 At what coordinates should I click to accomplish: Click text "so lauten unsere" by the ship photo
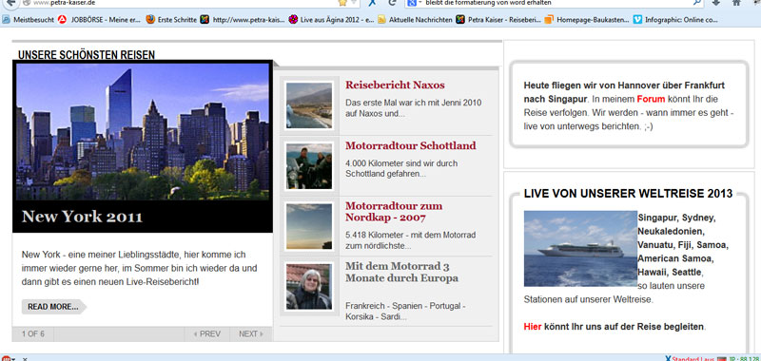point(672,285)
